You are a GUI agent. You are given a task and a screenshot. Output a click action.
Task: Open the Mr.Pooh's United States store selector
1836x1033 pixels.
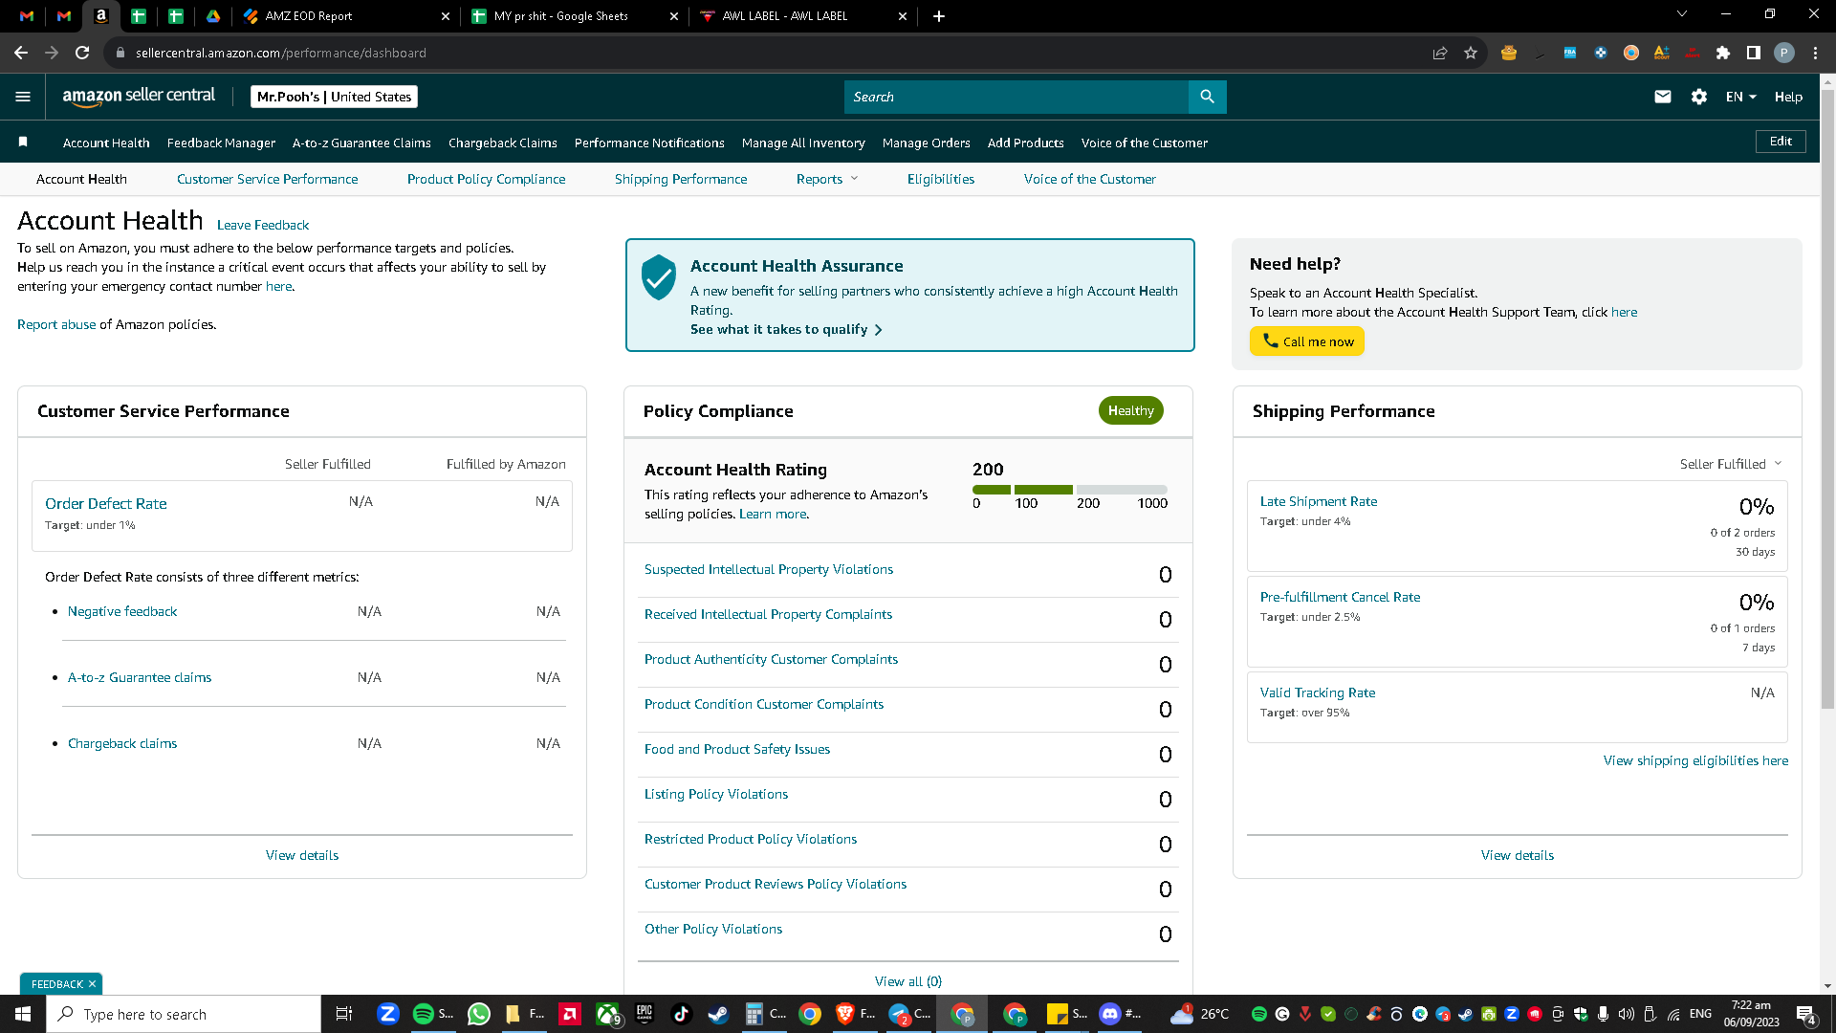coord(334,97)
